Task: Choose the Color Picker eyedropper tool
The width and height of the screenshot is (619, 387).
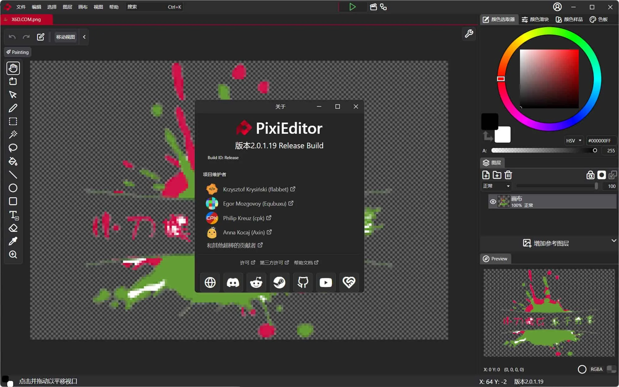Action: tap(13, 241)
